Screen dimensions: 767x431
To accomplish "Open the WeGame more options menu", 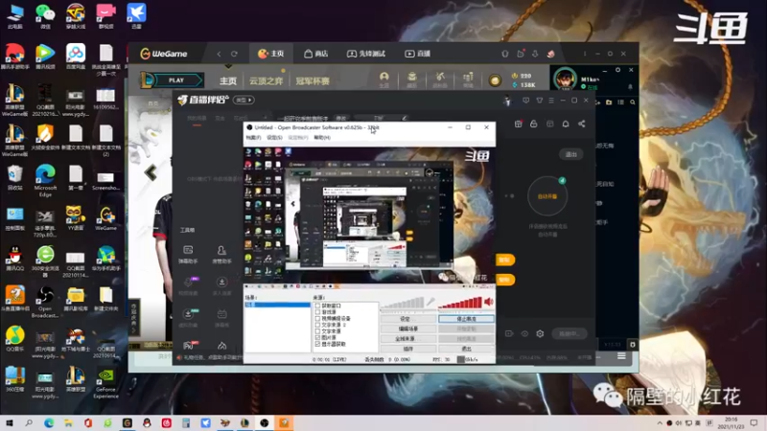I will pos(585,54).
